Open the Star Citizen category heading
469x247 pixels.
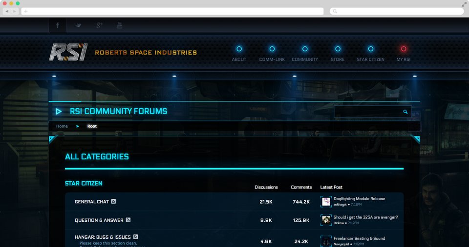click(x=84, y=184)
